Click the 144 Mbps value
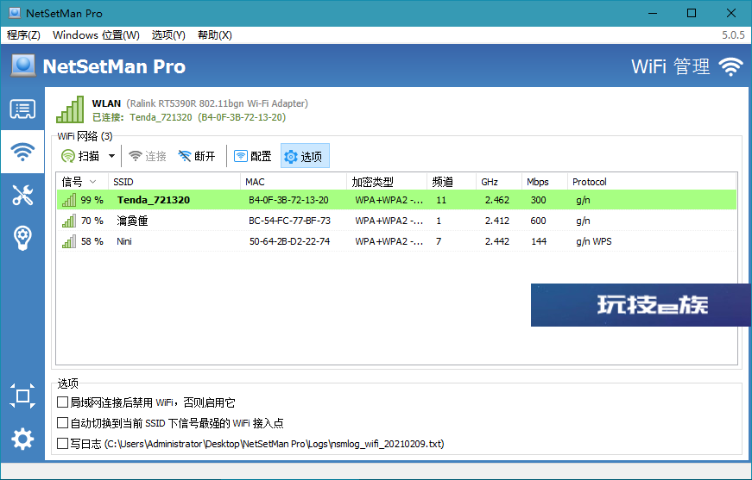Image resolution: width=752 pixels, height=480 pixels. tap(539, 241)
